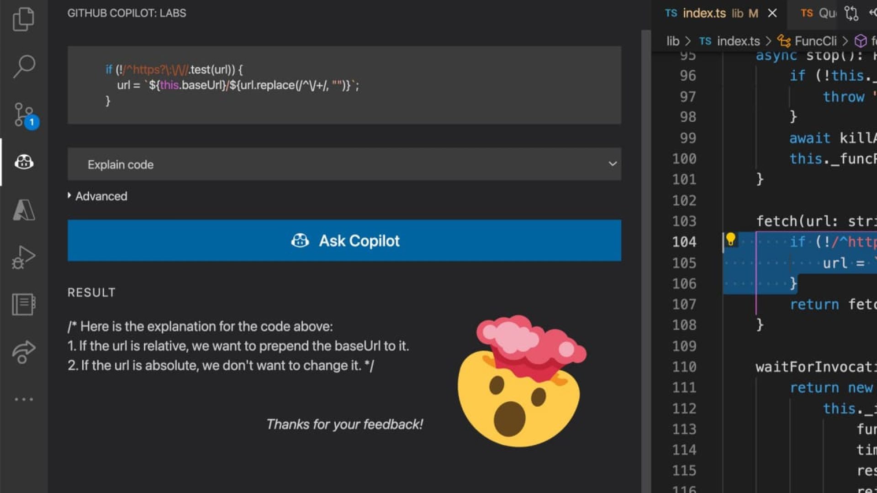This screenshot has width=877, height=493.
Task: Click the Copilot panel vertical scrollbar
Action: [646, 260]
